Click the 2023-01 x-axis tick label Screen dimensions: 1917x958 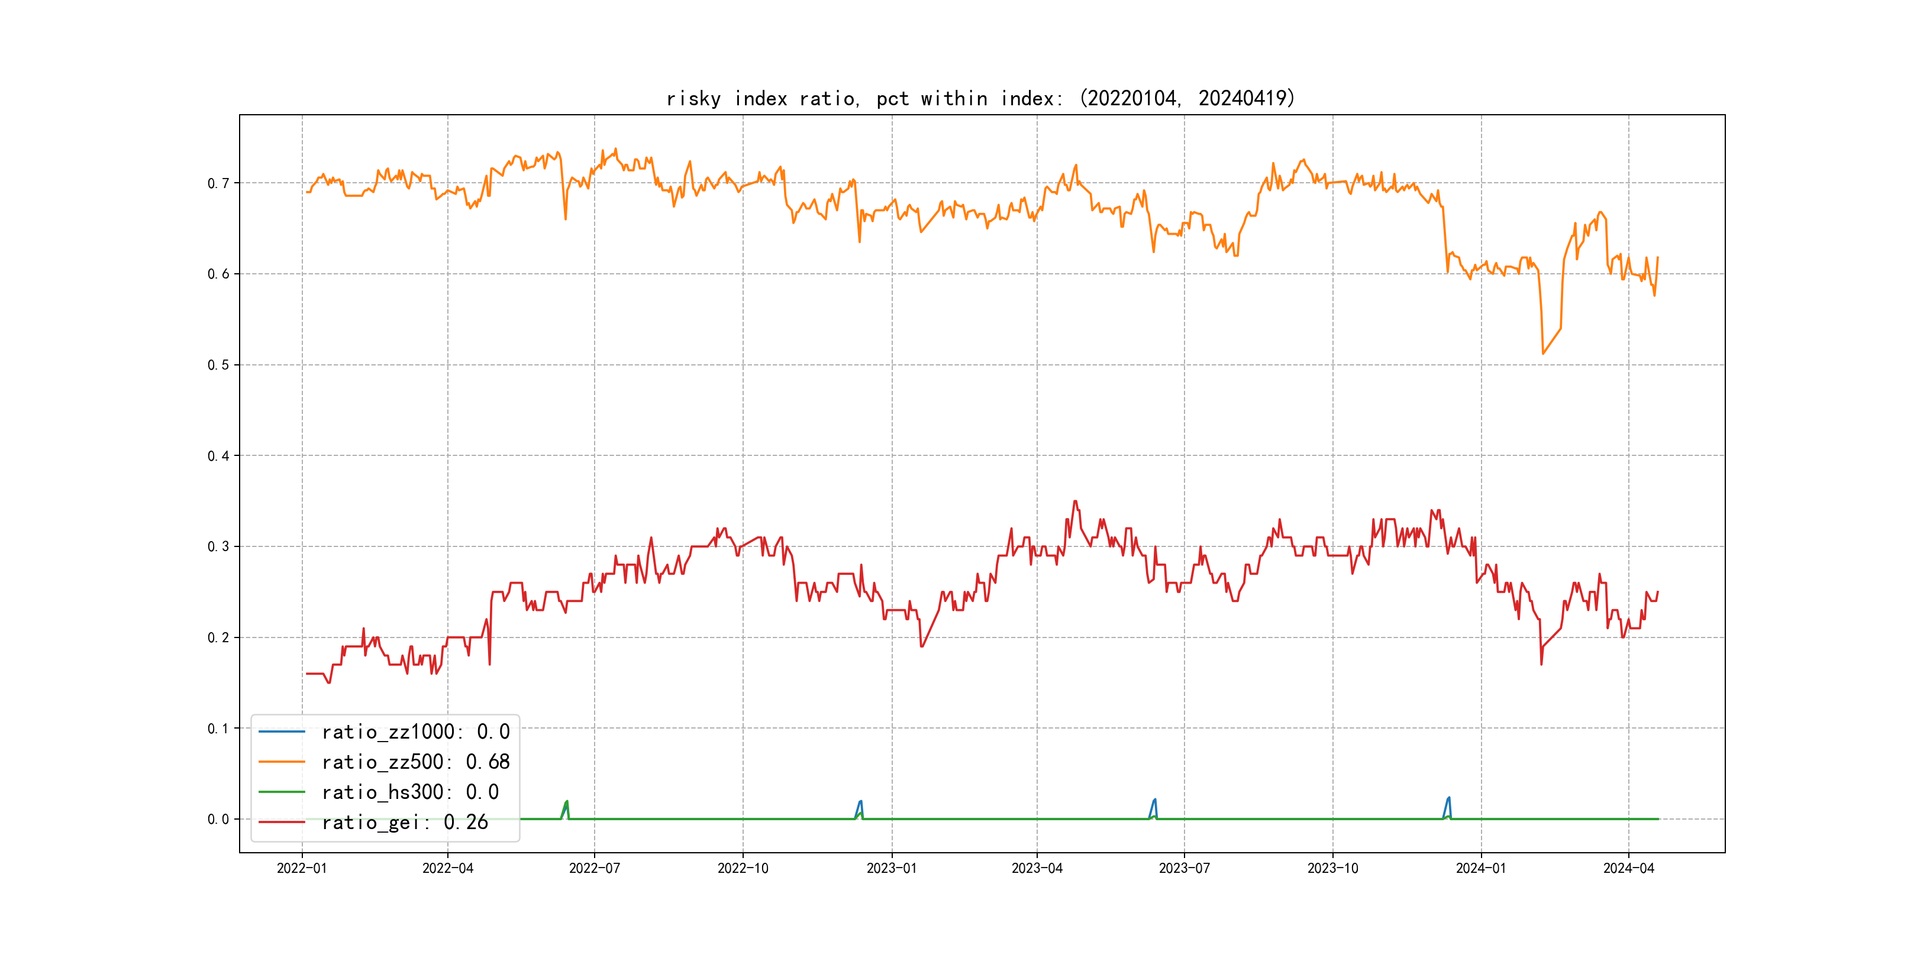892,868
